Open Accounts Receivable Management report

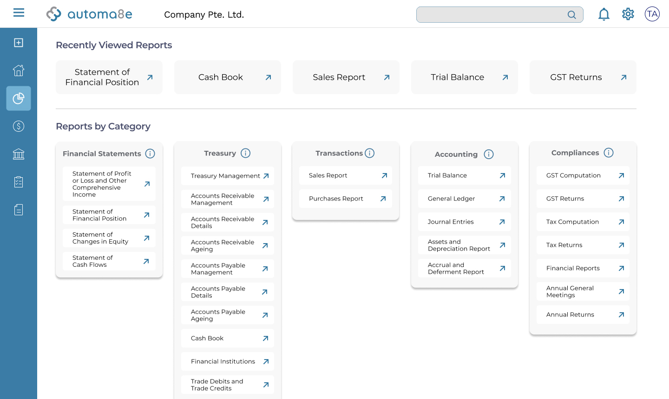click(x=228, y=199)
